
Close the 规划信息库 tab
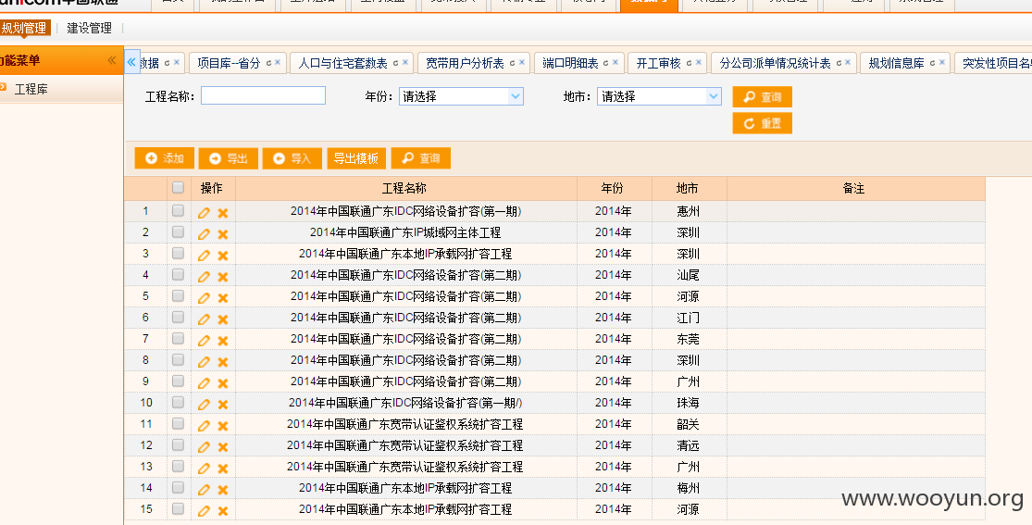(942, 63)
